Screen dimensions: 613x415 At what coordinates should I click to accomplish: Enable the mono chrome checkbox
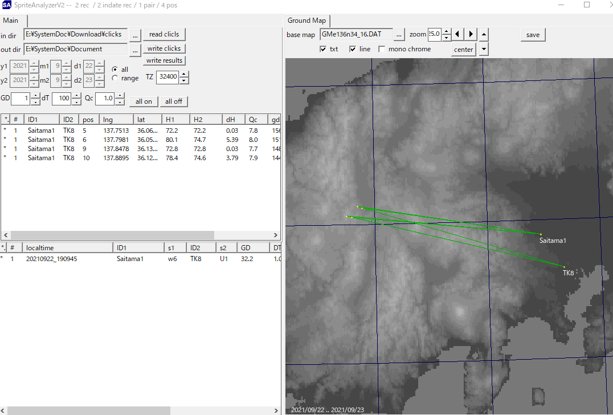(x=382, y=49)
